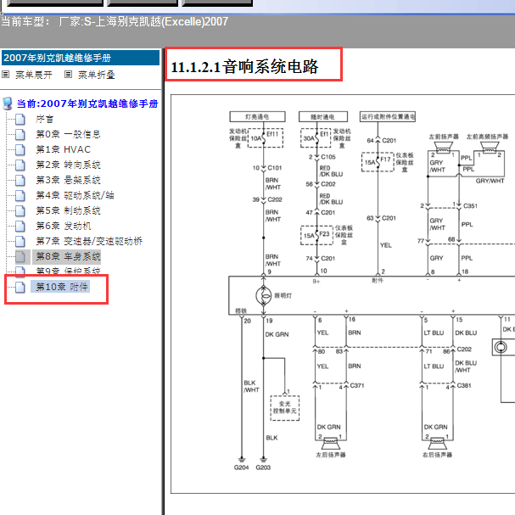This screenshot has width=515, height=515.
Task: Click the 2007年别克凯越维修手册 panel header
Action: tap(81, 58)
